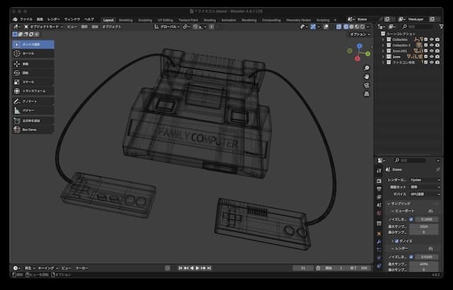The image size is (453, 290).
Task: Click the current frame number field
Action: [x=303, y=268]
